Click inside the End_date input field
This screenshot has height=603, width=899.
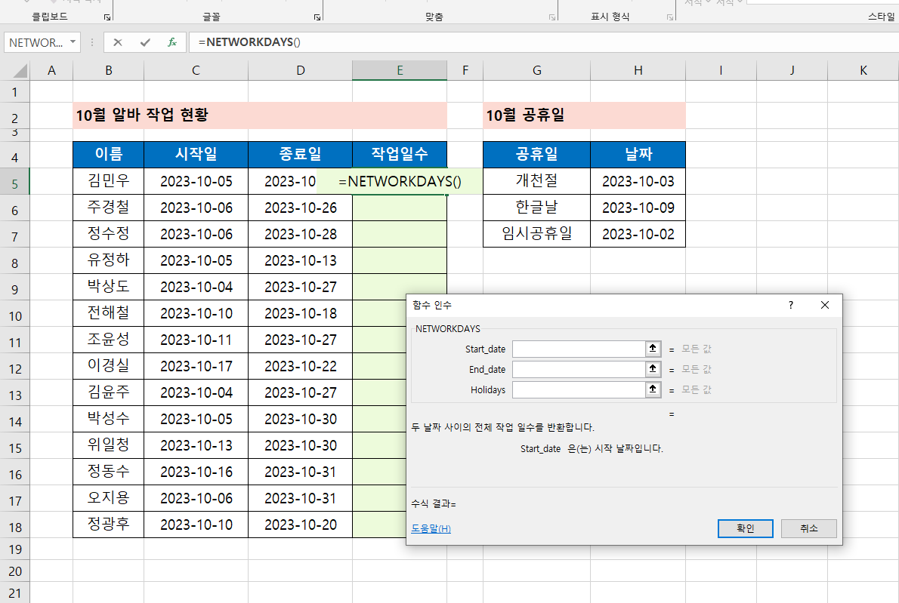[x=579, y=369]
